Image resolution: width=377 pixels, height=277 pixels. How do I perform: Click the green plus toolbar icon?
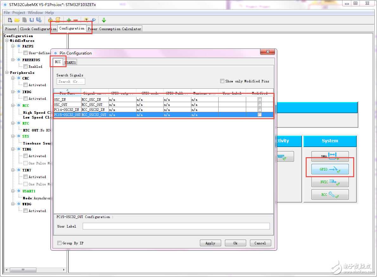tap(69, 20)
